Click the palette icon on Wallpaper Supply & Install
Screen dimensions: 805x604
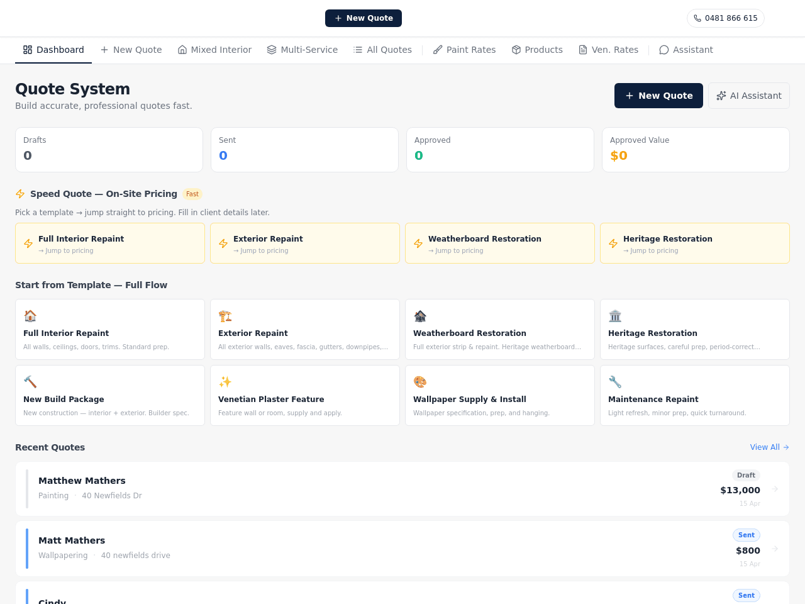pyautogui.click(x=420, y=382)
